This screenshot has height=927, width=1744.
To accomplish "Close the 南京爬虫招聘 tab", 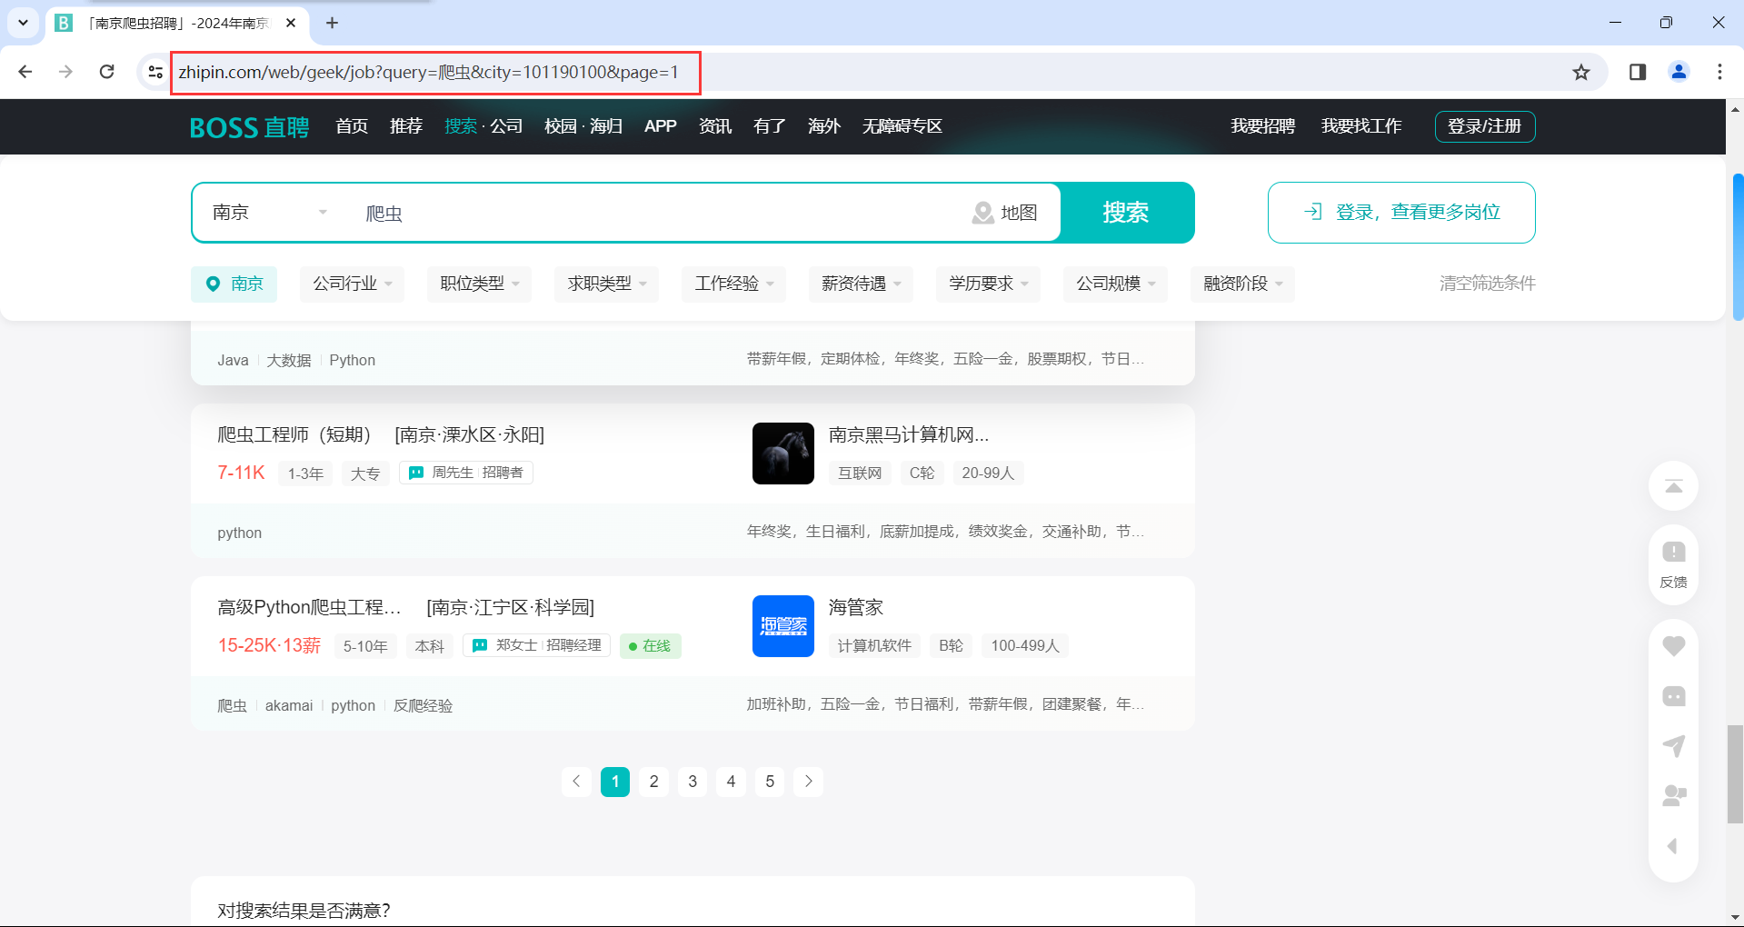I will click(x=291, y=23).
